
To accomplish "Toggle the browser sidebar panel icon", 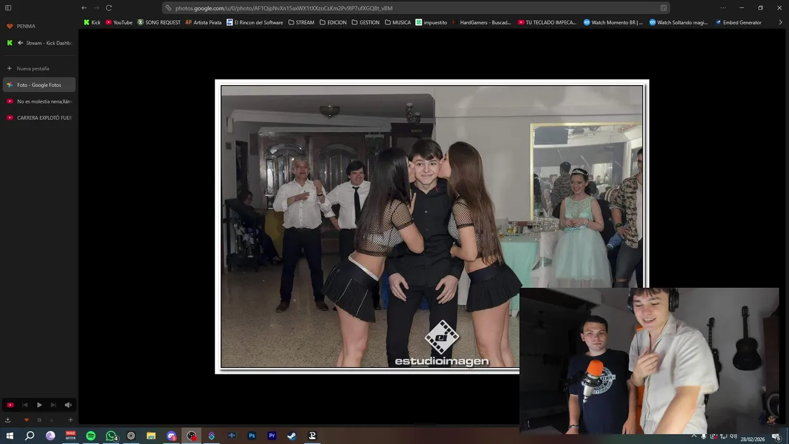I will click(8, 8).
